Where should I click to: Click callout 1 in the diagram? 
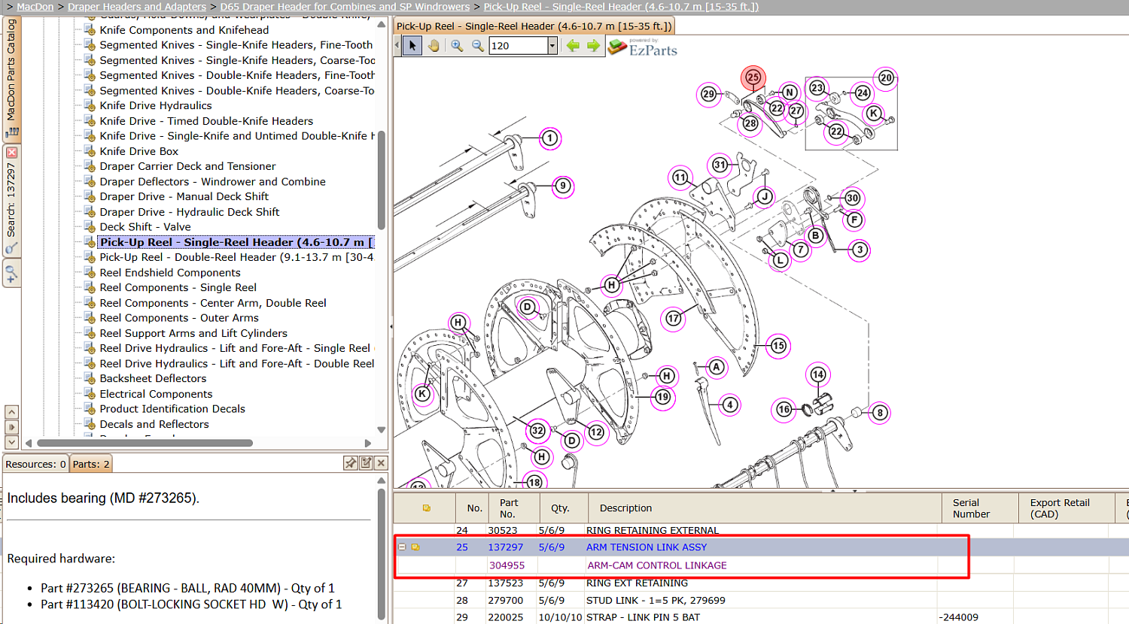pos(550,138)
